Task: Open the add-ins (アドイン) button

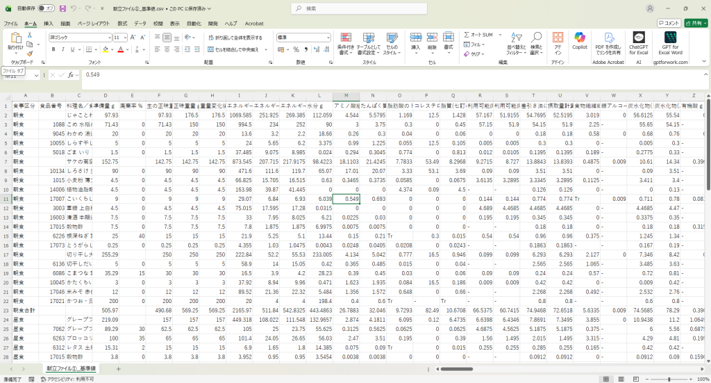Action: pos(558,40)
